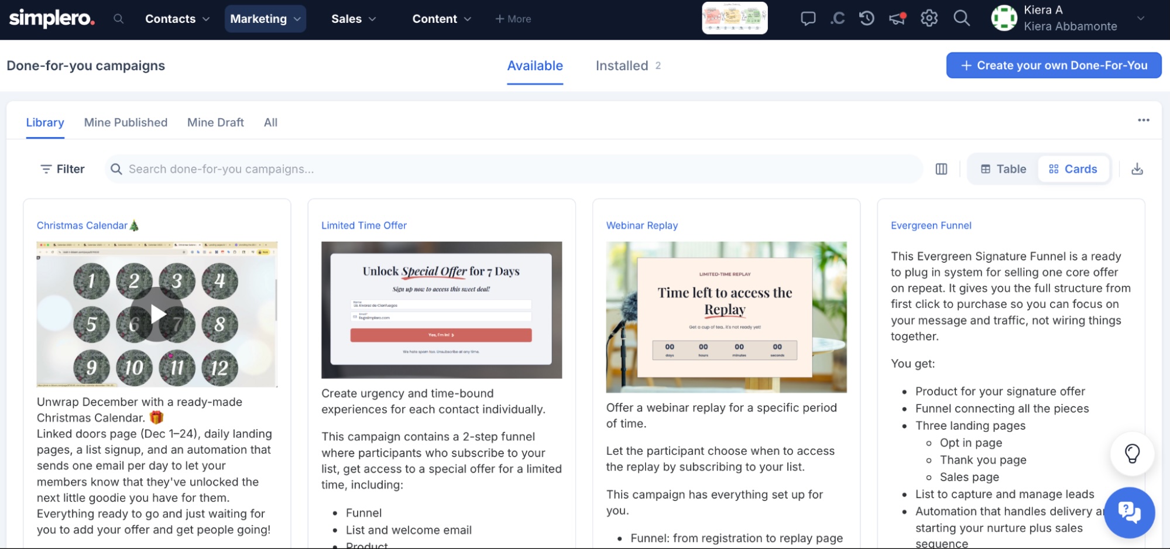Switch to Table view
The width and height of the screenshot is (1170, 549).
click(1003, 169)
